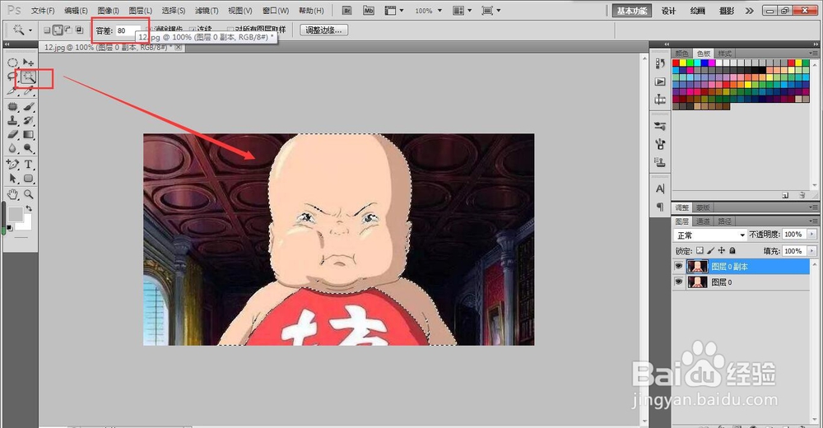Screen dimensions: 823x428
Task: Open the Character panel A icon
Action: coord(660,189)
